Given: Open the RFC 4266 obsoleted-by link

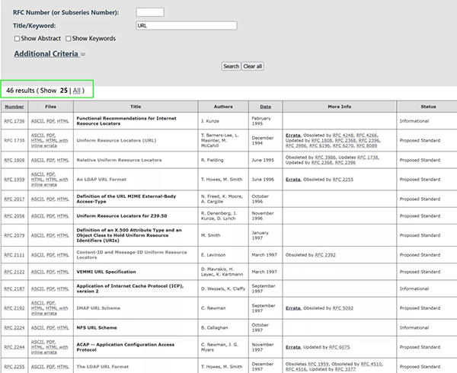Looking at the screenshot, I should pos(366,135).
